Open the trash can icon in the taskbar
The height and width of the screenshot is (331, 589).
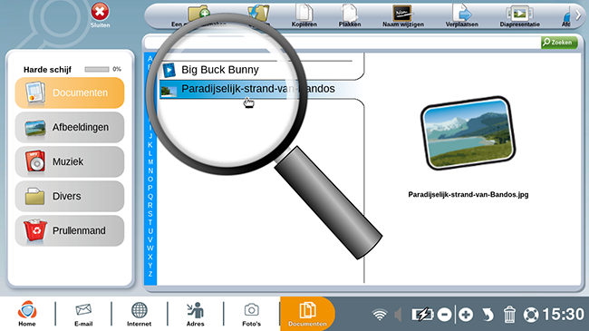click(x=509, y=315)
